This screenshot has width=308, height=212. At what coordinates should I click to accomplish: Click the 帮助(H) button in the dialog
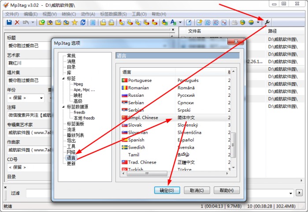coord(226,190)
